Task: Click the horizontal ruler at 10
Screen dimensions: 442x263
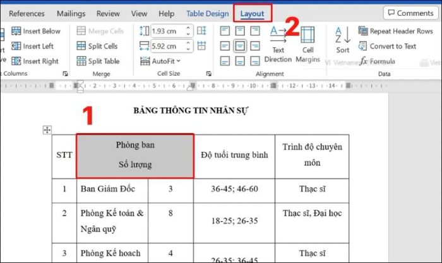Action: tap(253, 85)
